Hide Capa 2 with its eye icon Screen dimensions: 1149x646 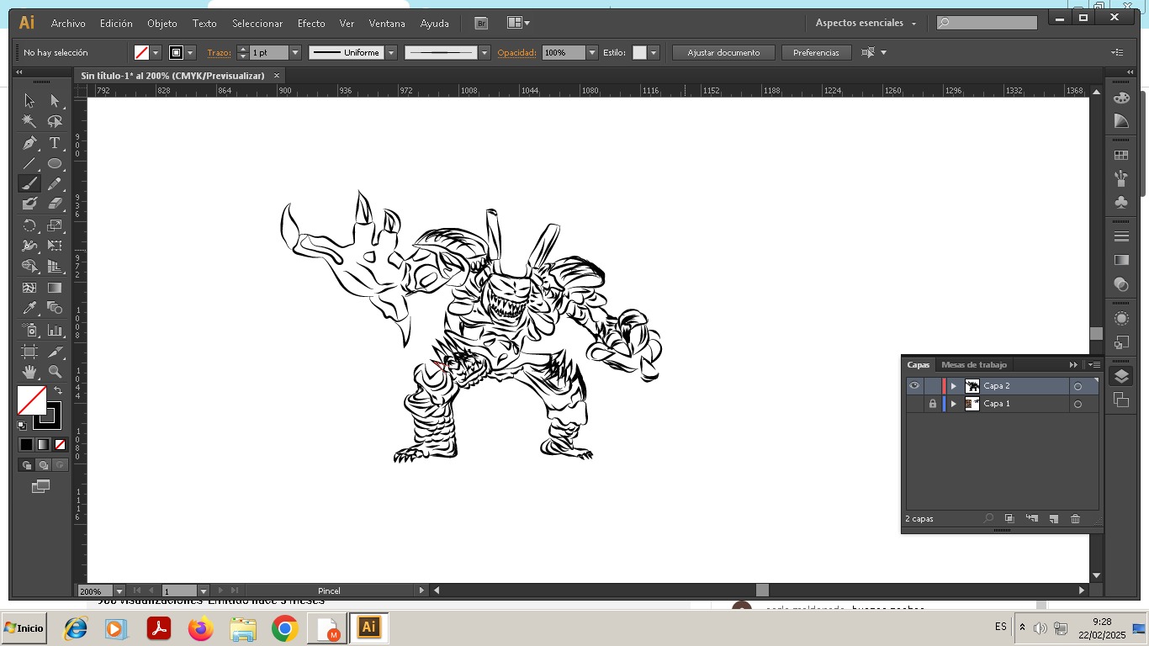914,386
